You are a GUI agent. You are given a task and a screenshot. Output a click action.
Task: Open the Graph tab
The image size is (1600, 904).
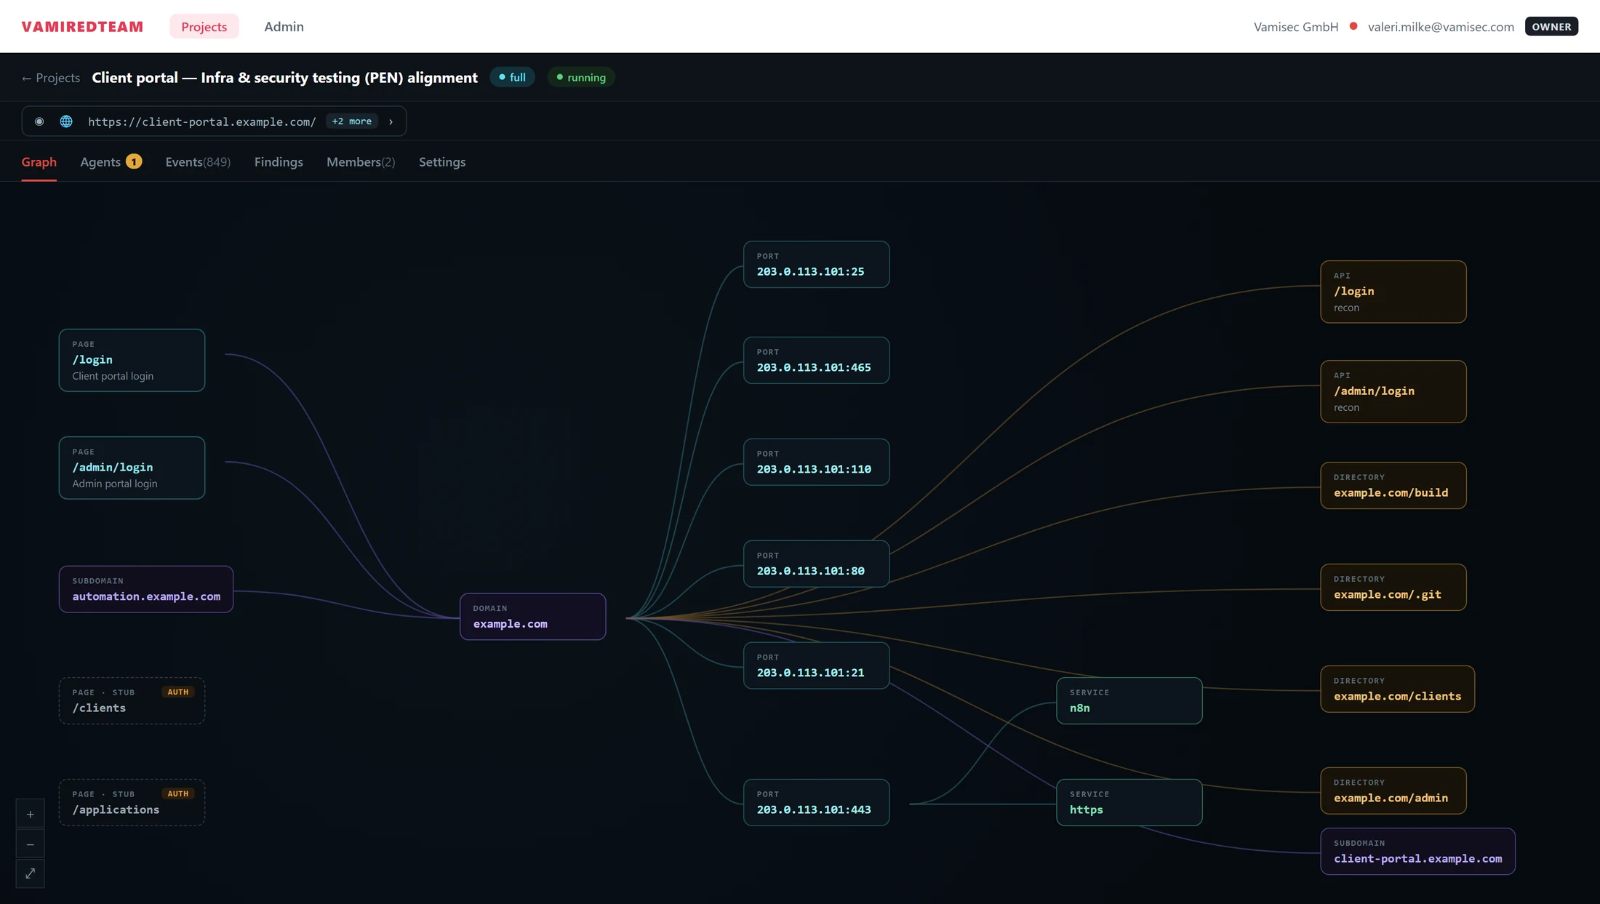39,162
